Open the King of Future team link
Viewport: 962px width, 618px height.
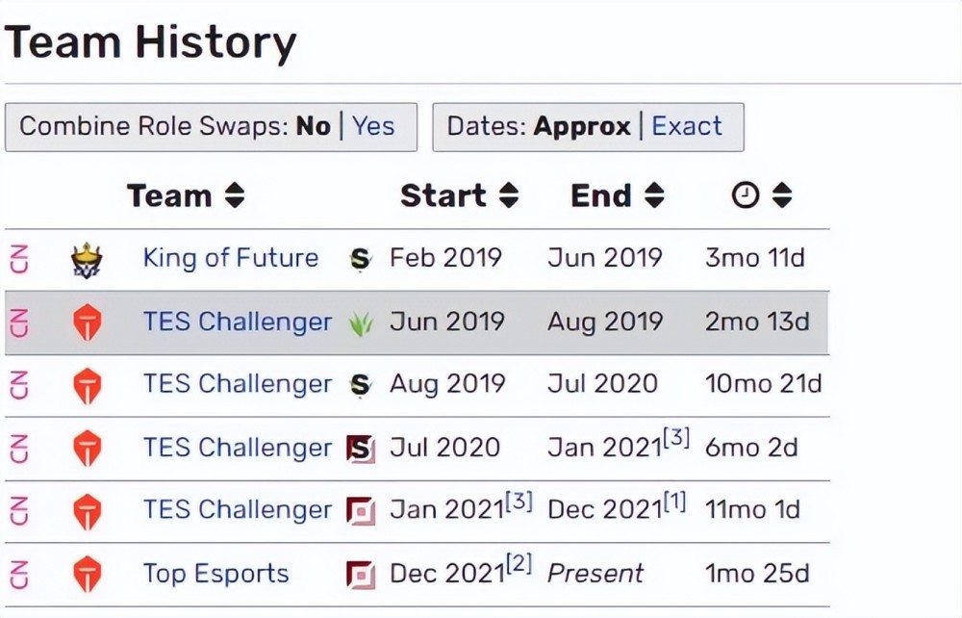pos(230,258)
